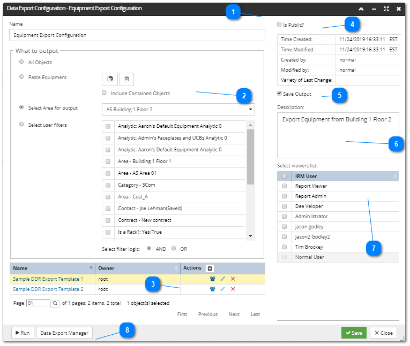Viewport: 410px width, 346px height.
Task: Set filter logic to AND
Action: pos(149,249)
